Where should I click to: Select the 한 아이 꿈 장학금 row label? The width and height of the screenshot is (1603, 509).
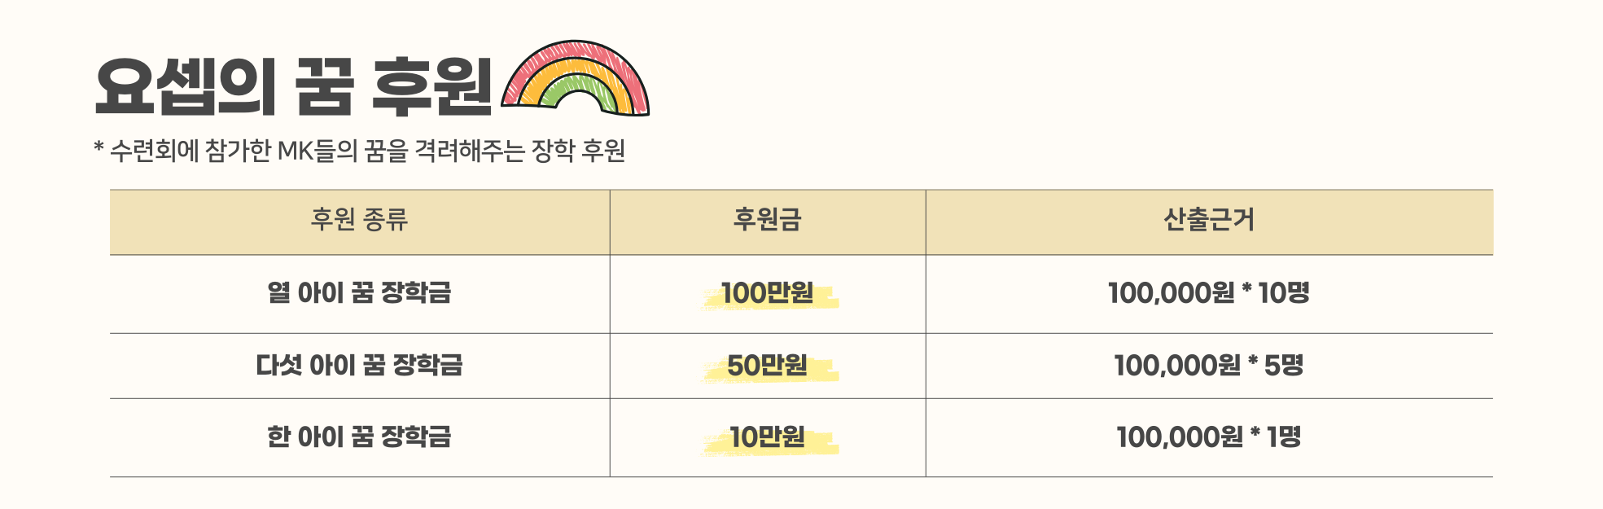(x=359, y=437)
